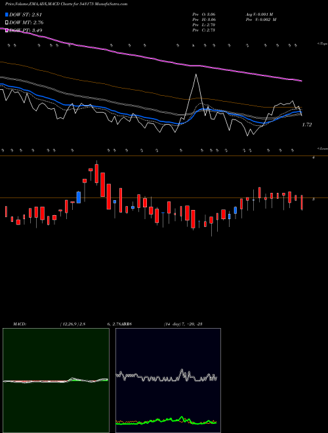Click the white DOW MT legend swatch
This screenshot has width=328, height=433.
pyautogui.click(x=7, y=22)
